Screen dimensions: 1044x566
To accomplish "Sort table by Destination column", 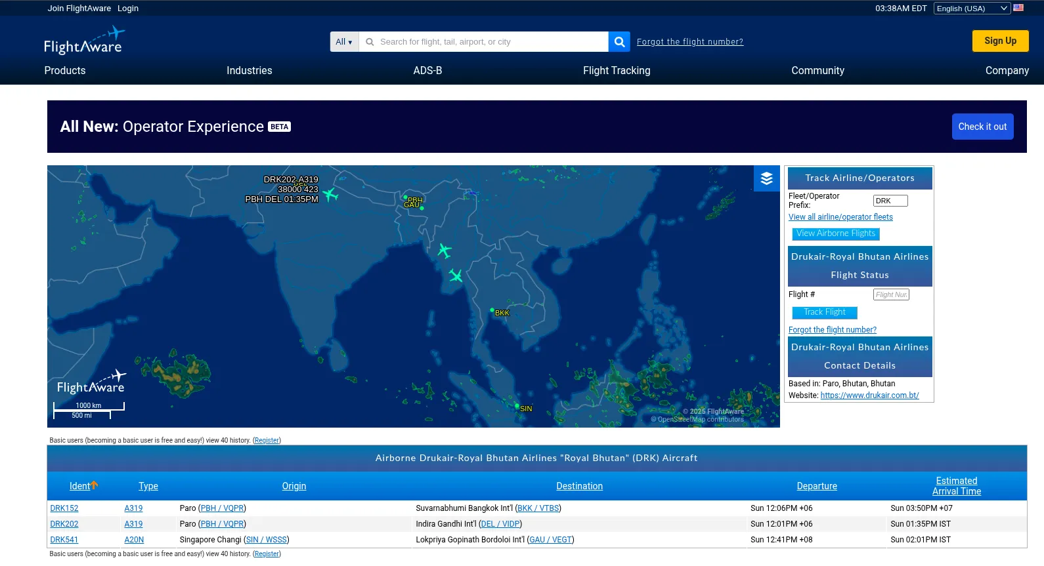I will (579, 486).
